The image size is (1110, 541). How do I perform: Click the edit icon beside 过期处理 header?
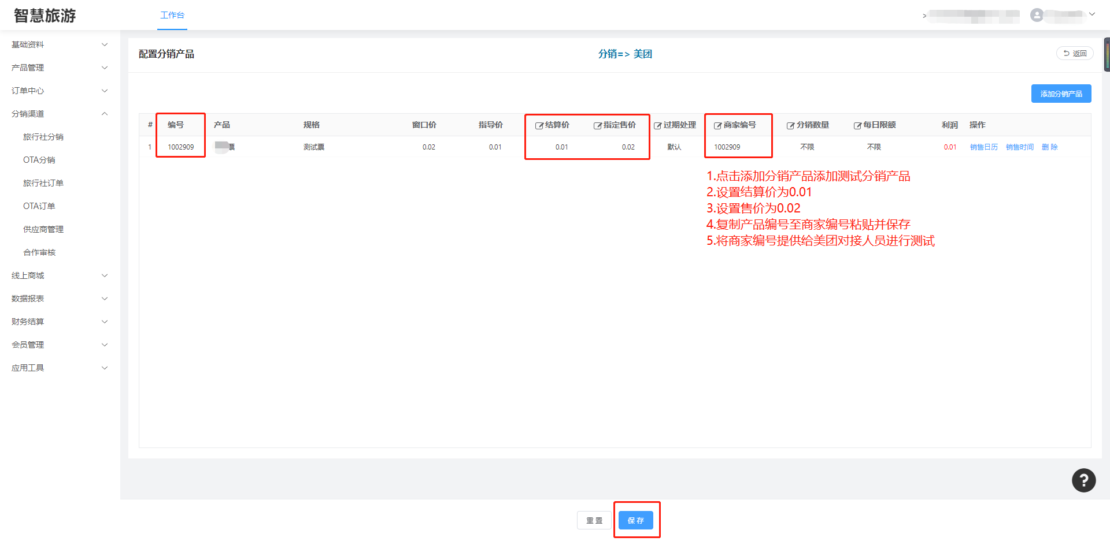(x=657, y=125)
